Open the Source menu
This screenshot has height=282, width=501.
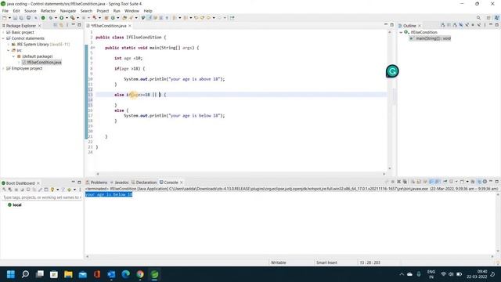coord(31,11)
